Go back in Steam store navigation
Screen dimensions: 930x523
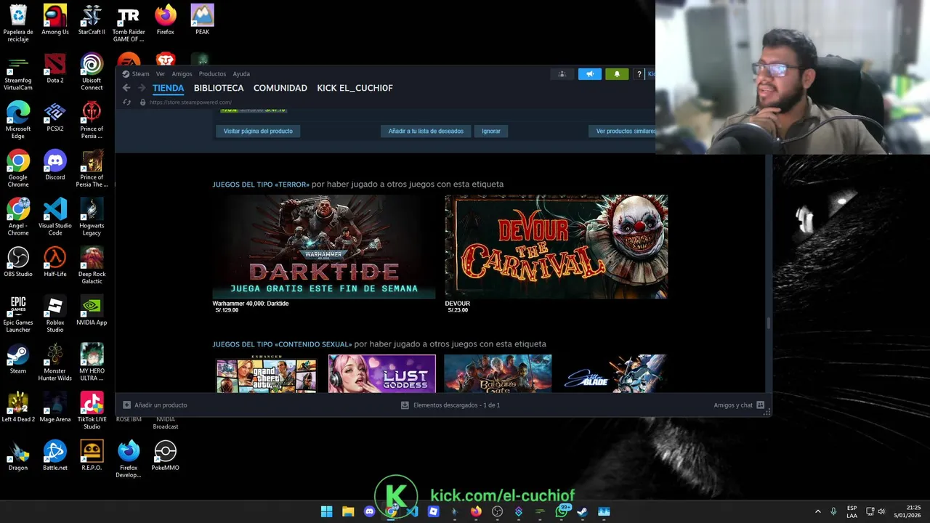[x=126, y=88]
